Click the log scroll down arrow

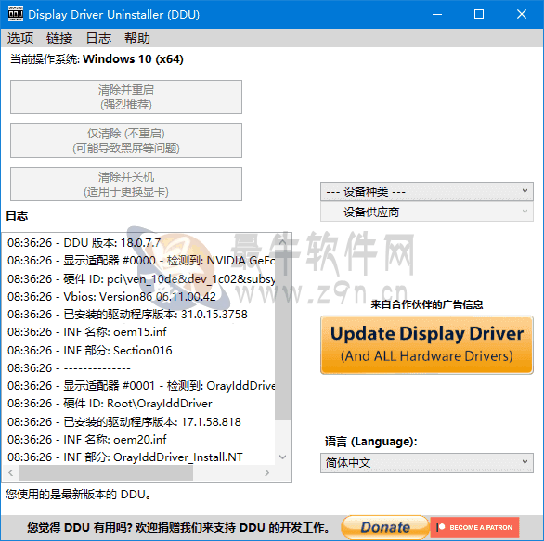(x=283, y=457)
